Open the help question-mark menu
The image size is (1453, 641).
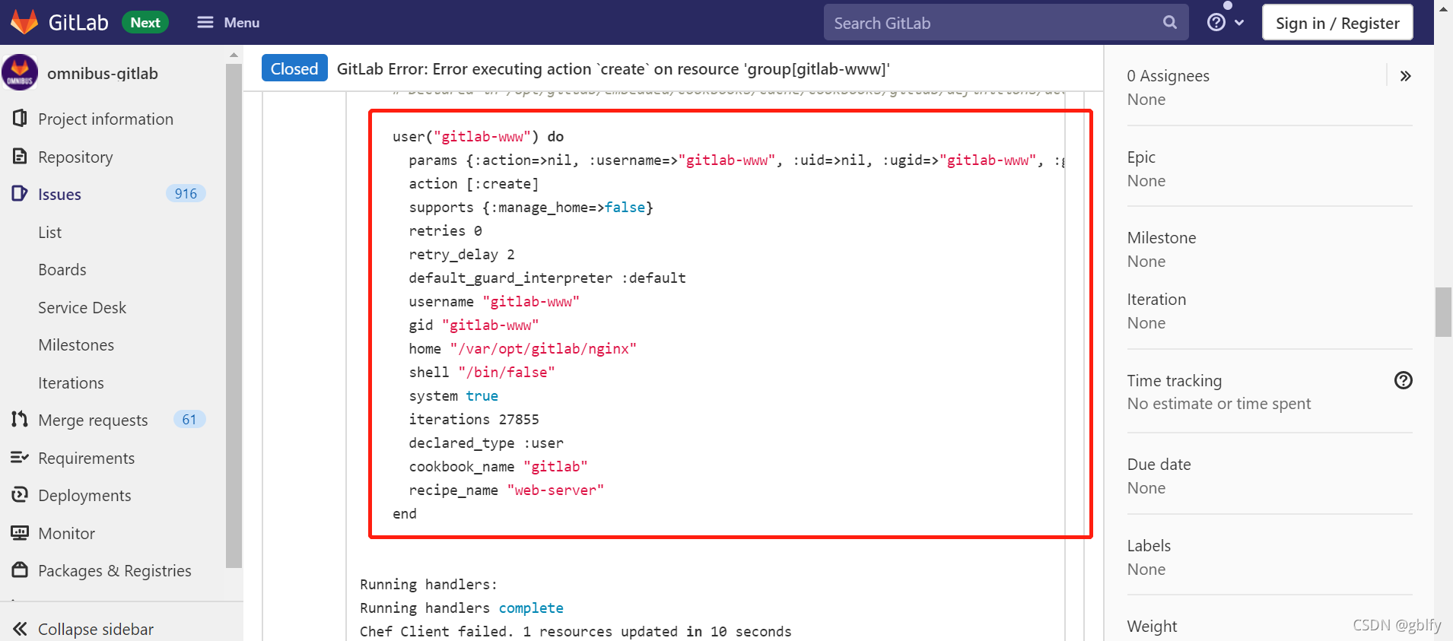click(1226, 23)
